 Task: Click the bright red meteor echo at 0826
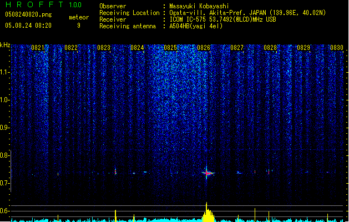coord(207,173)
